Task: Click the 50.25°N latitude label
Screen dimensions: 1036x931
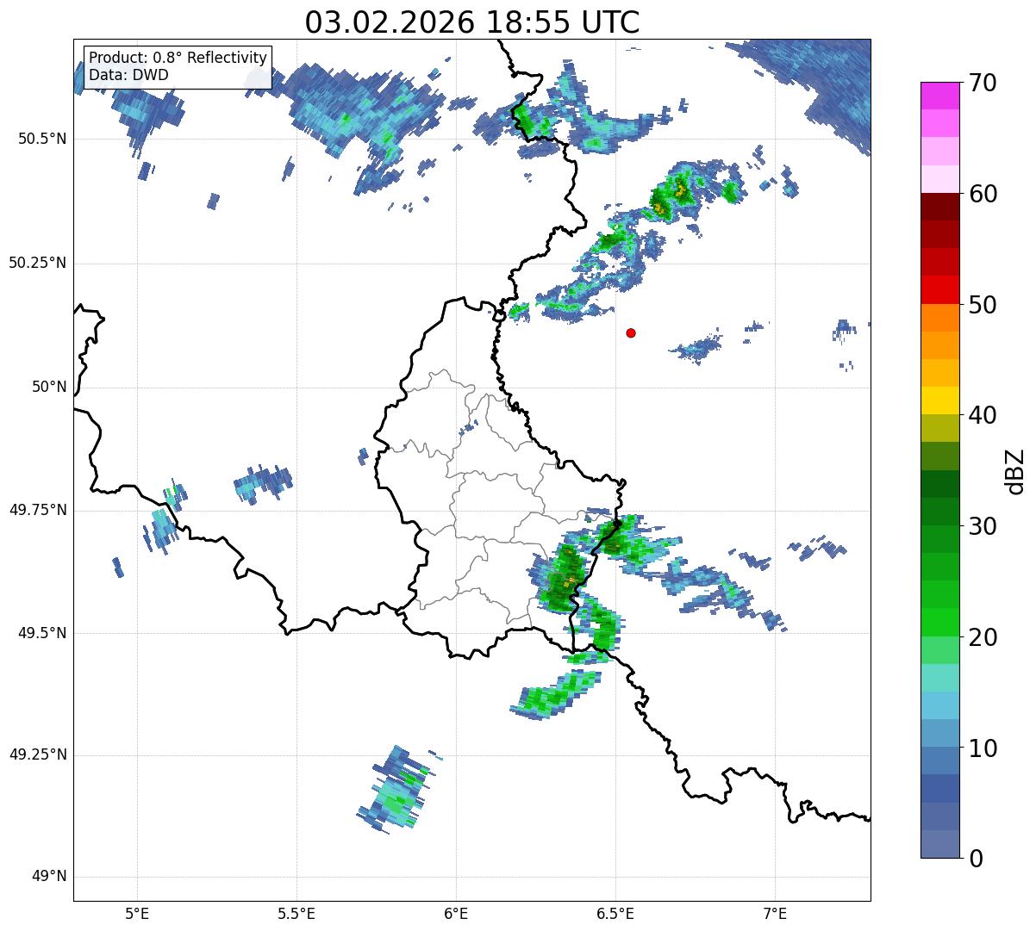Action: 38,263
